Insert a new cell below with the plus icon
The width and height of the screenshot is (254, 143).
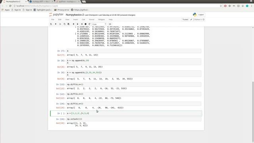[x=56, y=24]
